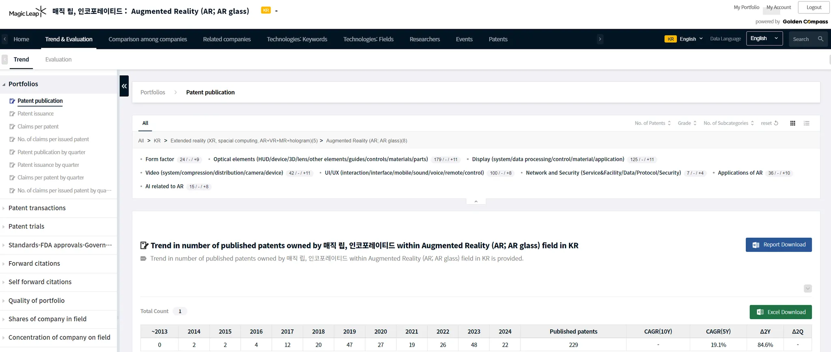Open Patent issuance in sidebar
Image resolution: width=831 pixels, height=352 pixels.
[36, 114]
